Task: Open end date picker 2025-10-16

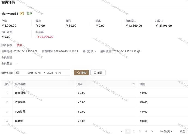Action: coord(54,73)
